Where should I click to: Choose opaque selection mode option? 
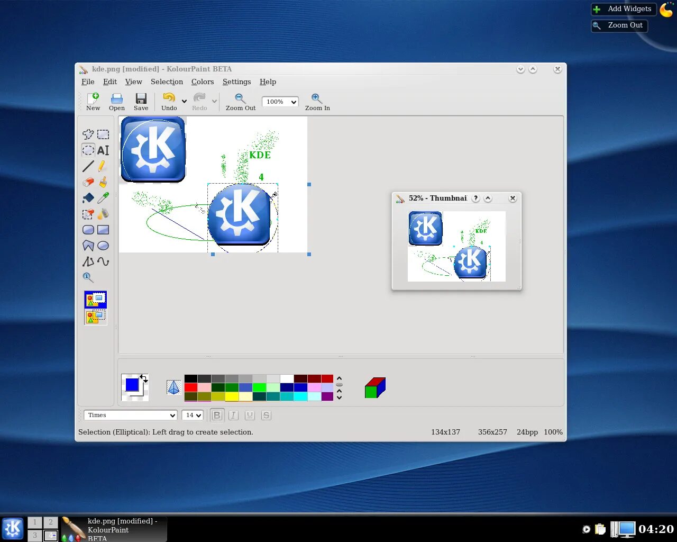pos(95,300)
